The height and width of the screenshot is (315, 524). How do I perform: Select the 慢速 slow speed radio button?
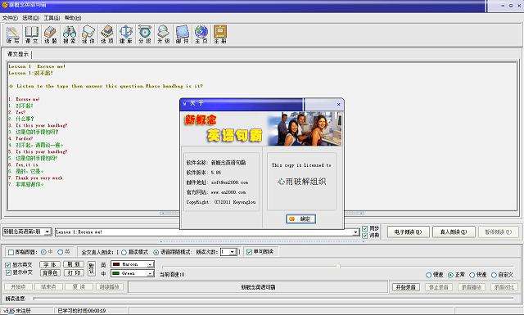[429, 275]
